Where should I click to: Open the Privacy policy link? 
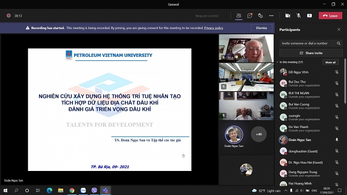pos(213,28)
